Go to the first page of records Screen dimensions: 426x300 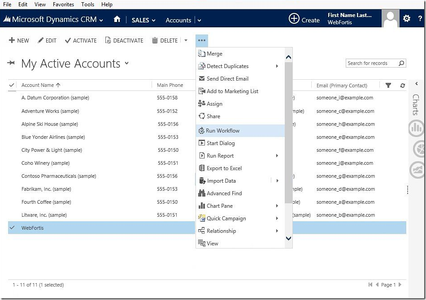click(x=370, y=284)
